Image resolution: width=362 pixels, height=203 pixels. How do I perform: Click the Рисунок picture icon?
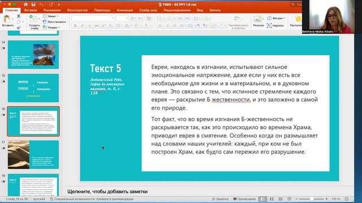(x=257, y=19)
